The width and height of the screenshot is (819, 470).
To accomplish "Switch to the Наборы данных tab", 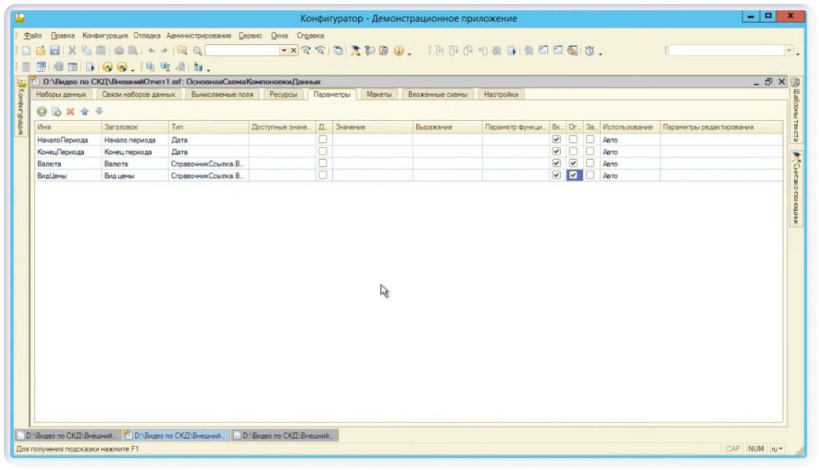I will coord(61,95).
